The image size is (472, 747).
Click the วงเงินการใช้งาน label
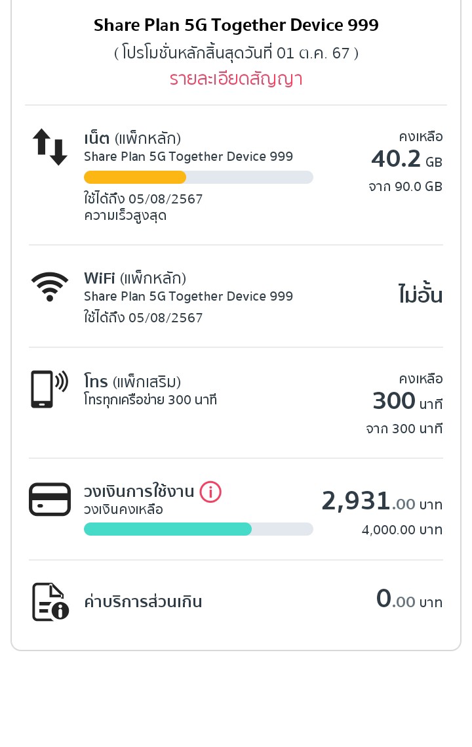click(139, 492)
